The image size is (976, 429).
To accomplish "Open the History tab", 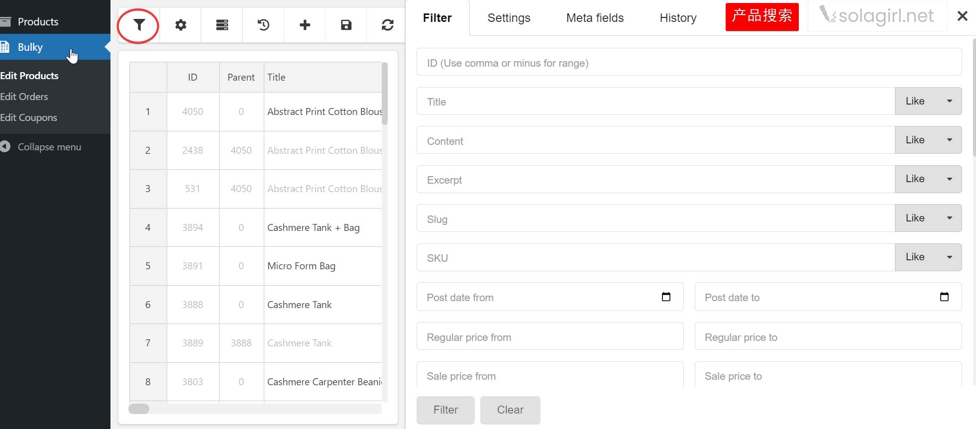I will click(x=678, y=18).
